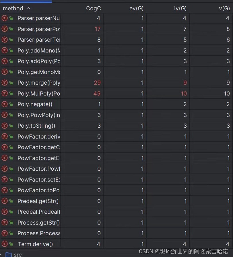Click green lock icon of Process.getStr() row
The height and width of the screenshot is (257, 233).
[11, 222]
